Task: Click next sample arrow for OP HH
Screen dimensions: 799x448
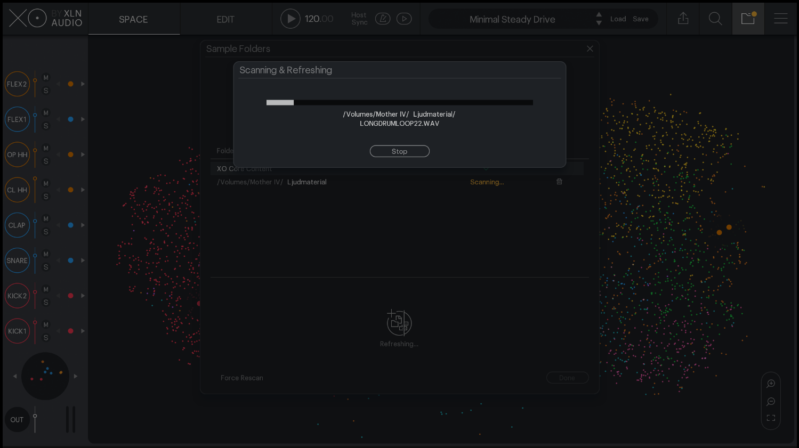Action: point(83,154)
